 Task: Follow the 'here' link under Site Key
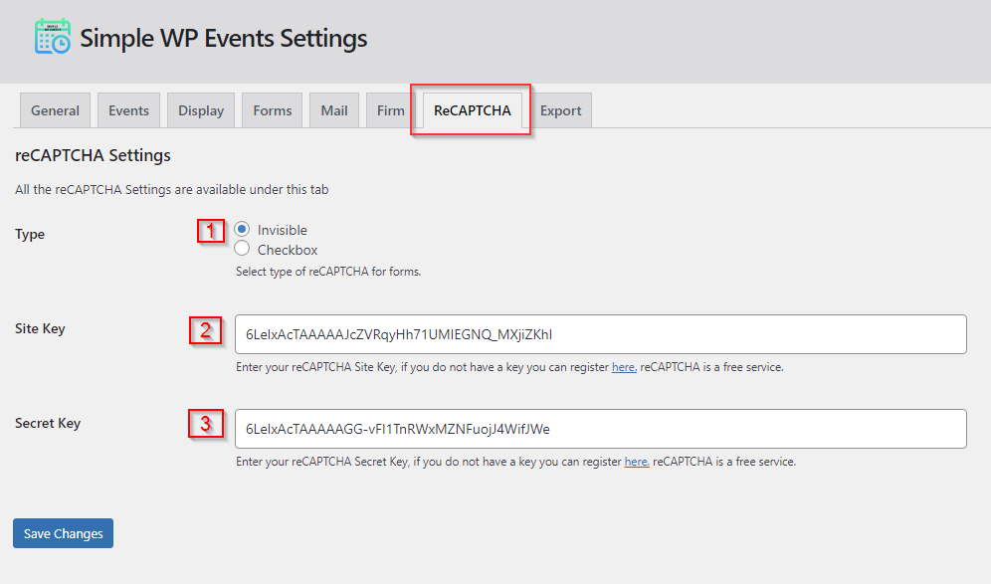[x=624, y=367]
